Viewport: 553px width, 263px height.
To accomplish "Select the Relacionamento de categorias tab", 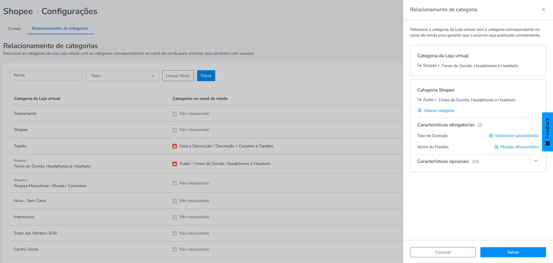I will tap(60, 28).
